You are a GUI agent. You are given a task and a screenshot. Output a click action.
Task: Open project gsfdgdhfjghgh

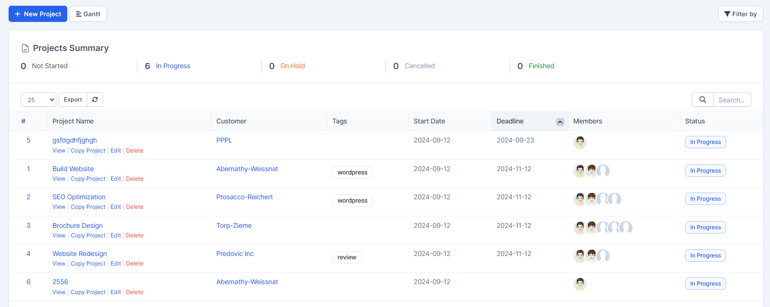[x=74, y=140]
